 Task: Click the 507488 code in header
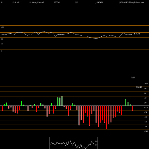[x=100, y=2]
